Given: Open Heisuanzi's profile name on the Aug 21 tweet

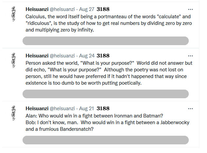Looking at the screenshot, I should point(37,109).
